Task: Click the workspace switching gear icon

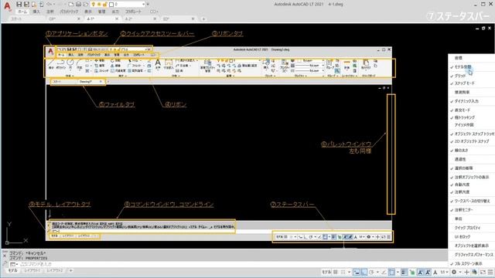Action: (x=454, y=272)
